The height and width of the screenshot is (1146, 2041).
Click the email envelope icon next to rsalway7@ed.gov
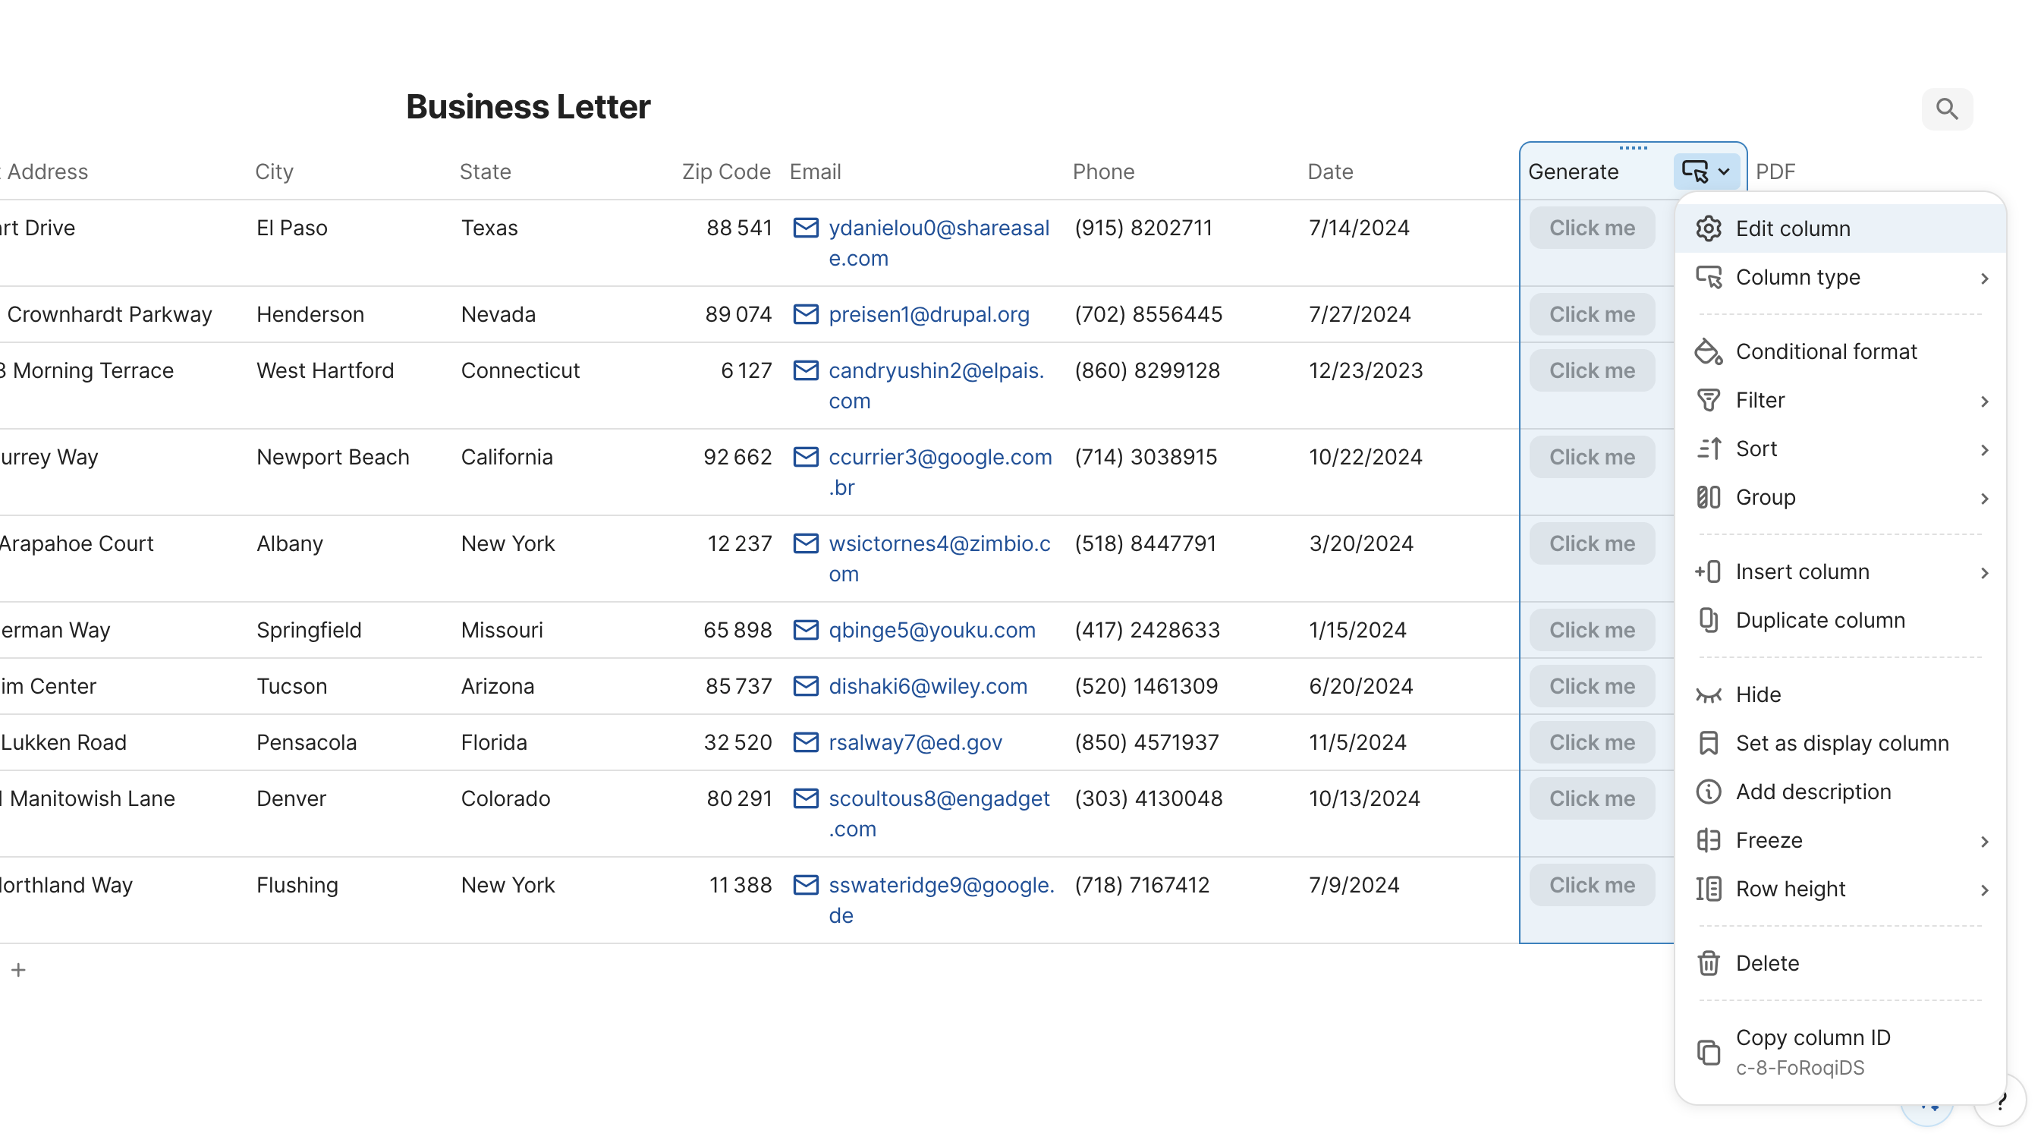pos(806,742)
